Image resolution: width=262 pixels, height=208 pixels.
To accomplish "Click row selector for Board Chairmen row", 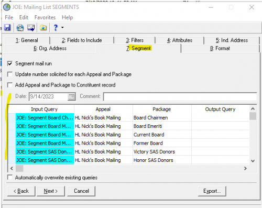I will (x=12, y=118).
